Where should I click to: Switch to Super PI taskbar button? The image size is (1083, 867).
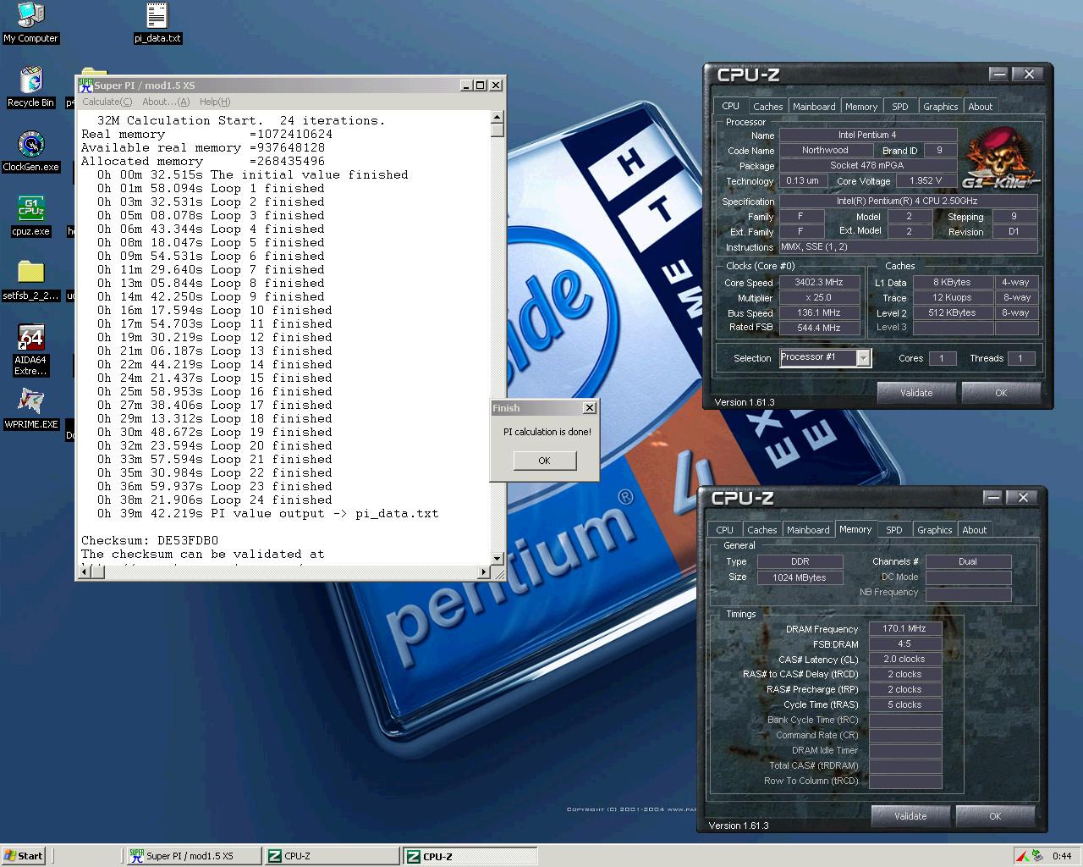pyautogui.click(x=193, y=856)
